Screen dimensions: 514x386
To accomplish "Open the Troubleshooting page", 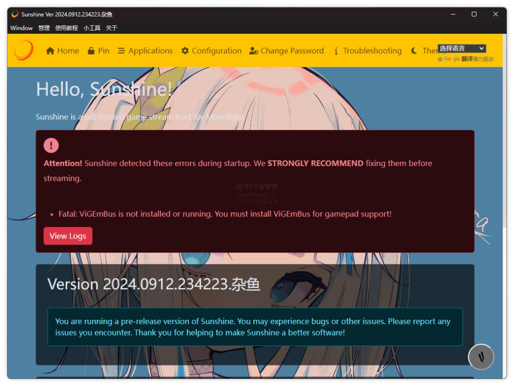I will point(368,51).
